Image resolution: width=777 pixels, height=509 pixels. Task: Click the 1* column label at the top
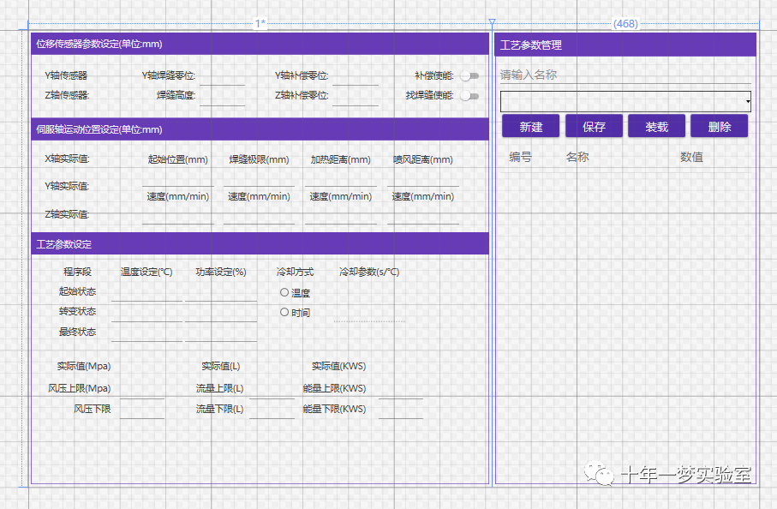pyautogui.click(x=259, y=24)
